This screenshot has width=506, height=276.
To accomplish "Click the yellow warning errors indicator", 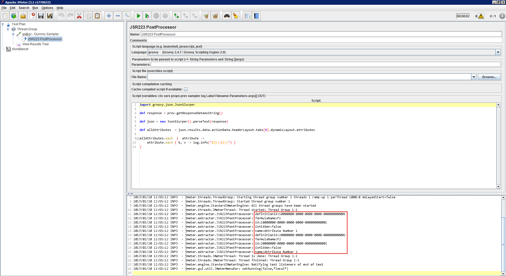I will tap(481, 16).
